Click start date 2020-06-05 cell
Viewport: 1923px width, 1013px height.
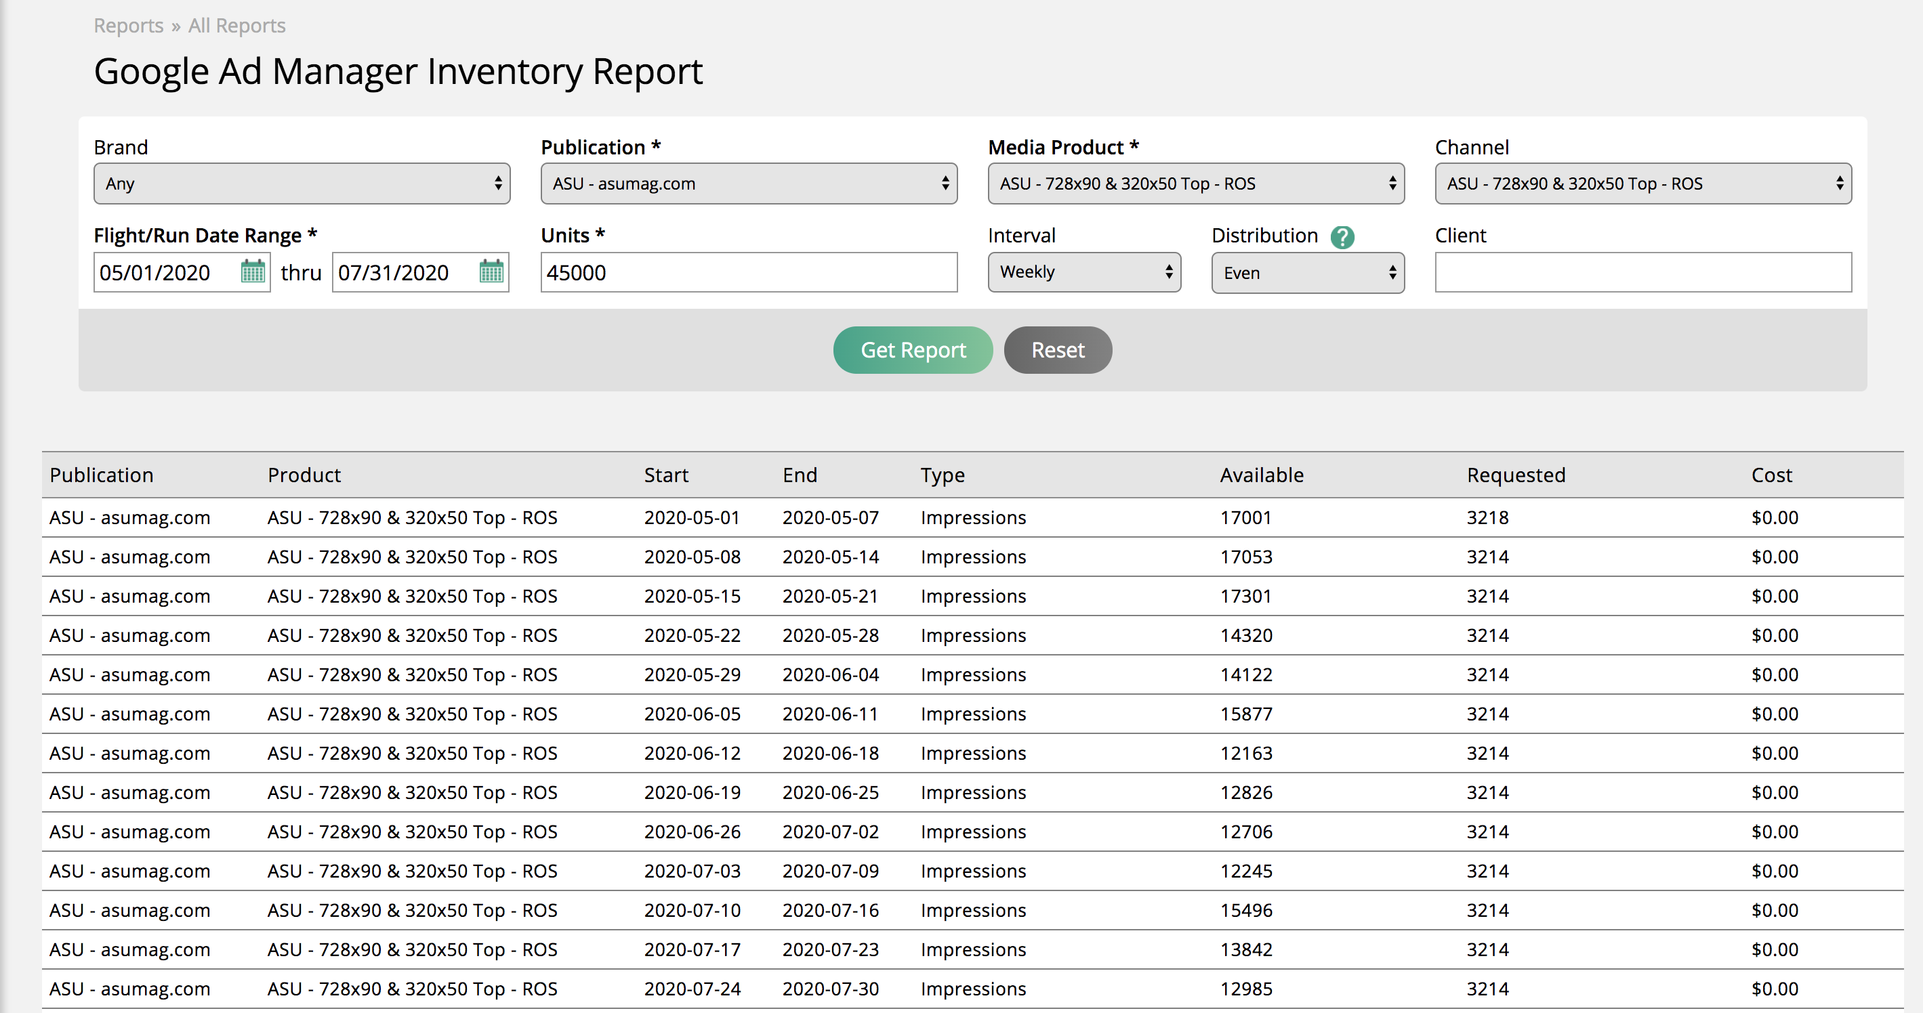(692, 714)
